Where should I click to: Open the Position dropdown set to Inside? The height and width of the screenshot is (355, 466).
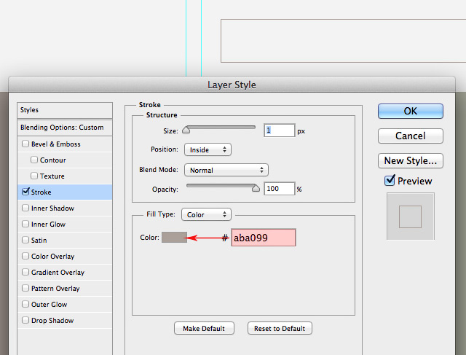click(x=208, y=149)
